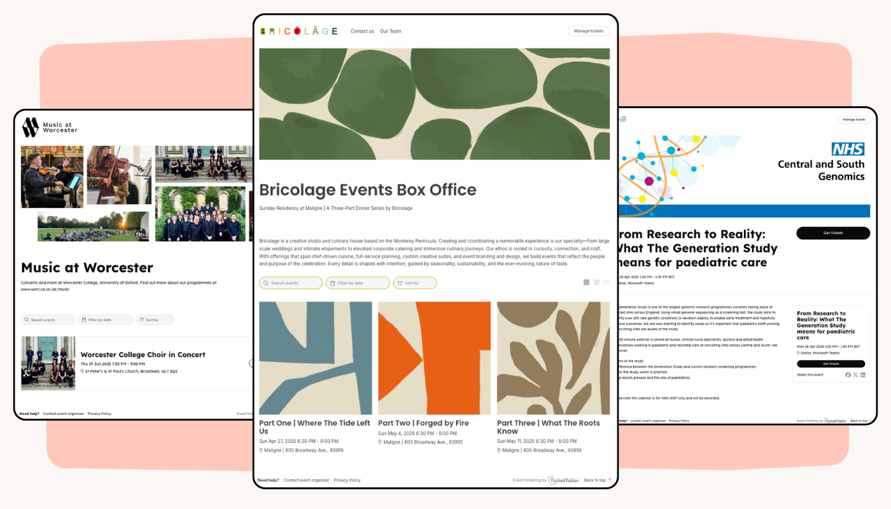This screenshot has height=509, width=891.
Task: Open Filter by date on Bricolage page
Action: coord(357,281)
